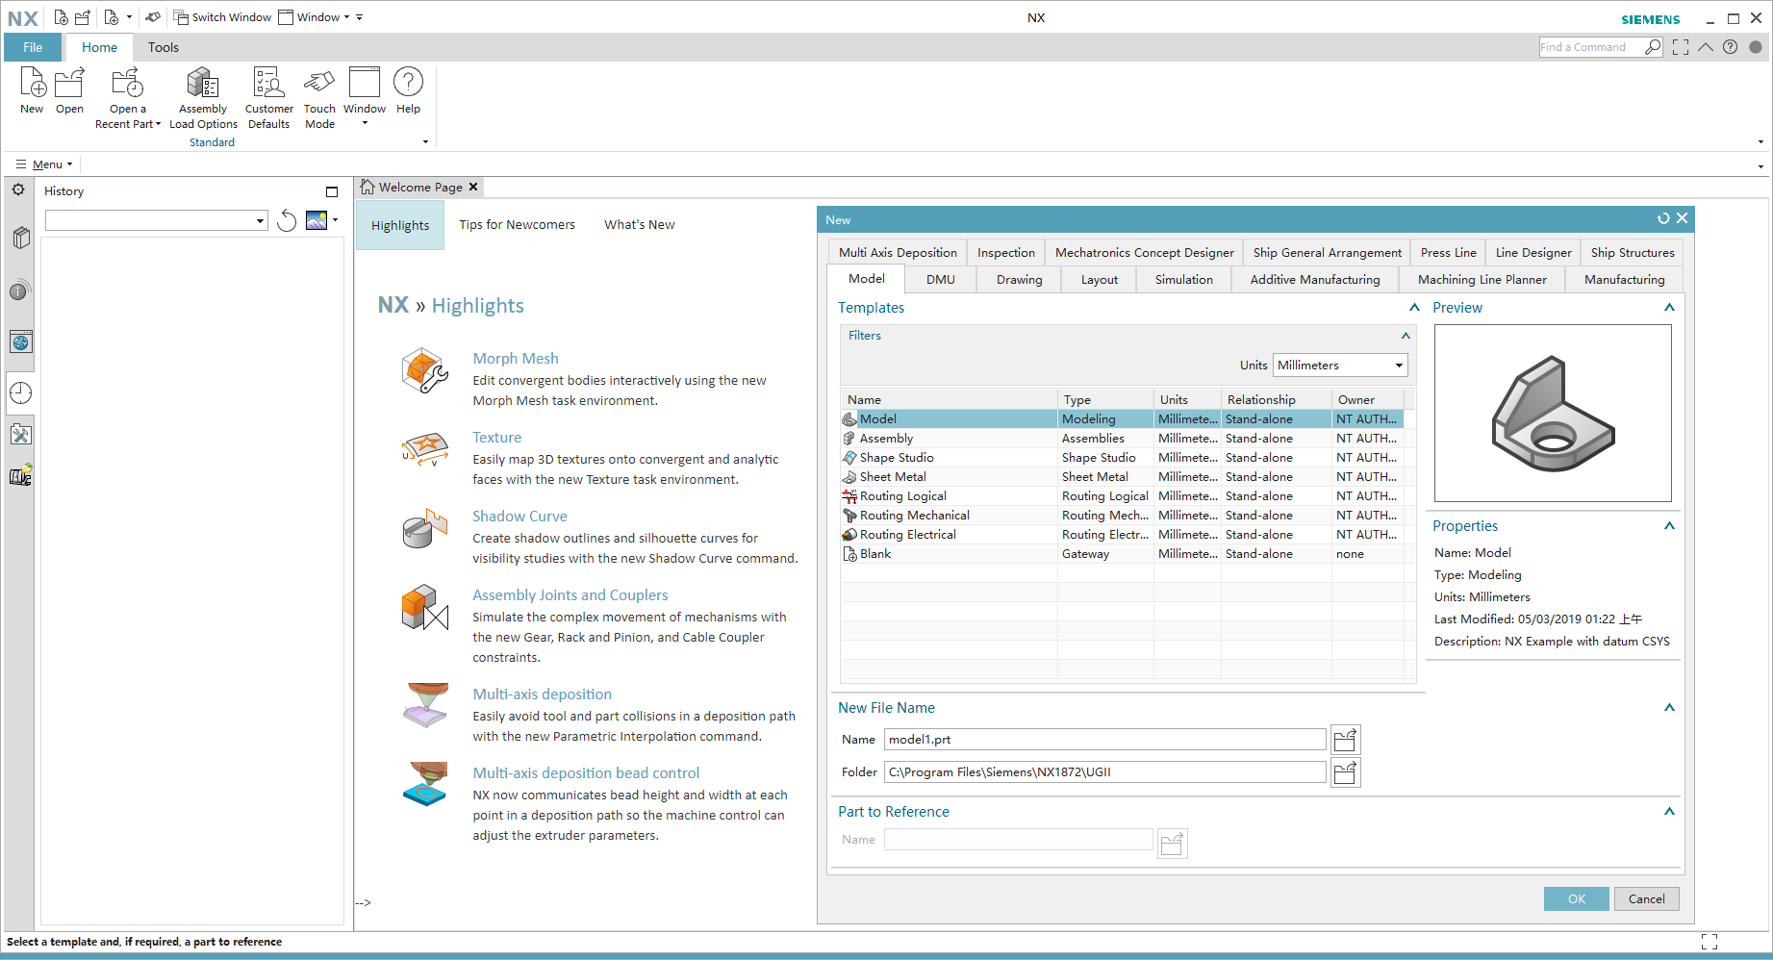The image size is (1773, 960).
Task: Click the model preview thumbnail
Action: tap(1552, 413)
